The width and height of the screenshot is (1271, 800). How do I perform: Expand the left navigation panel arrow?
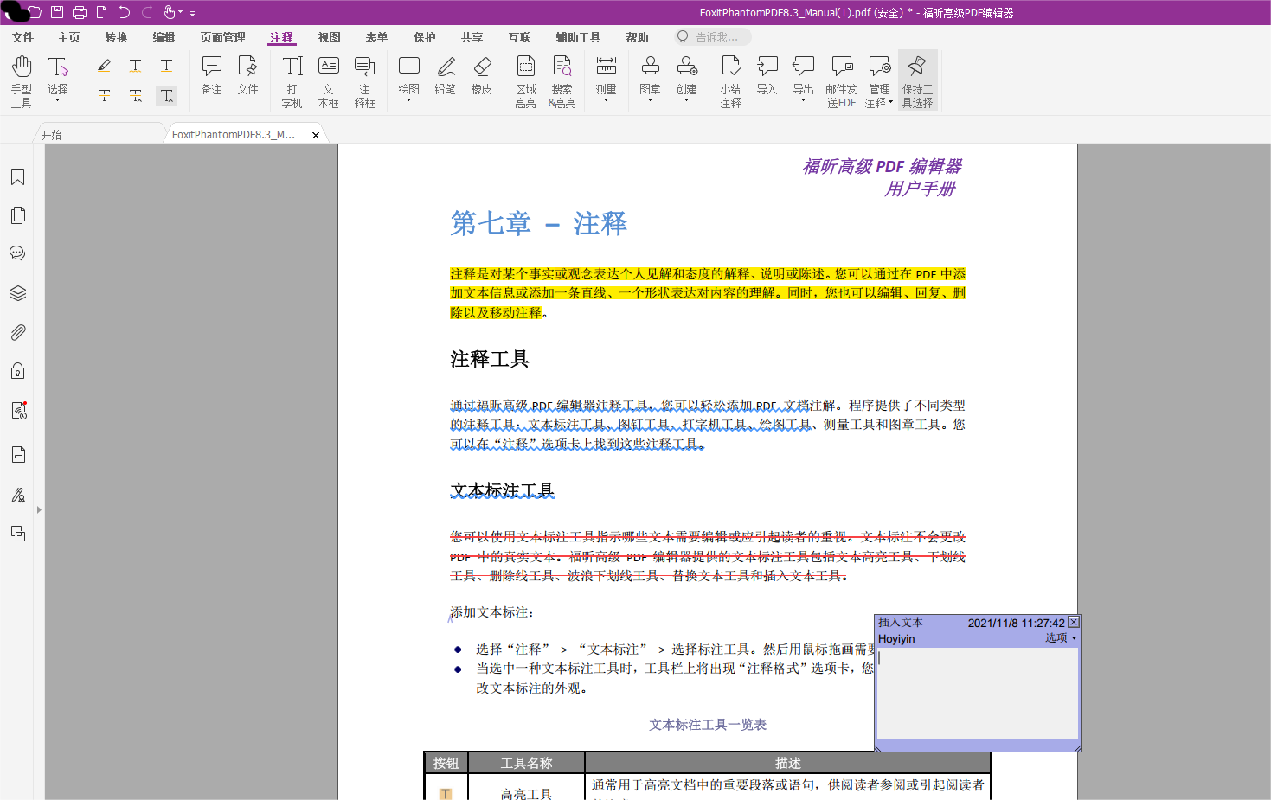click(x=39, y=510)
